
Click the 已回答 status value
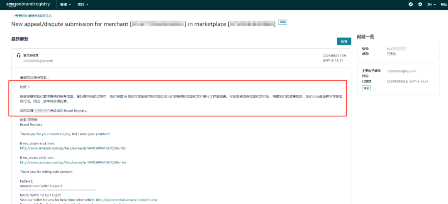(x=391, y=54)
